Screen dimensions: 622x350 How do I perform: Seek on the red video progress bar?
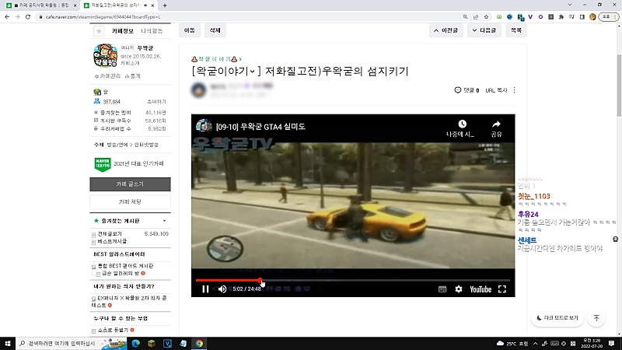click(x=350, y=280)
